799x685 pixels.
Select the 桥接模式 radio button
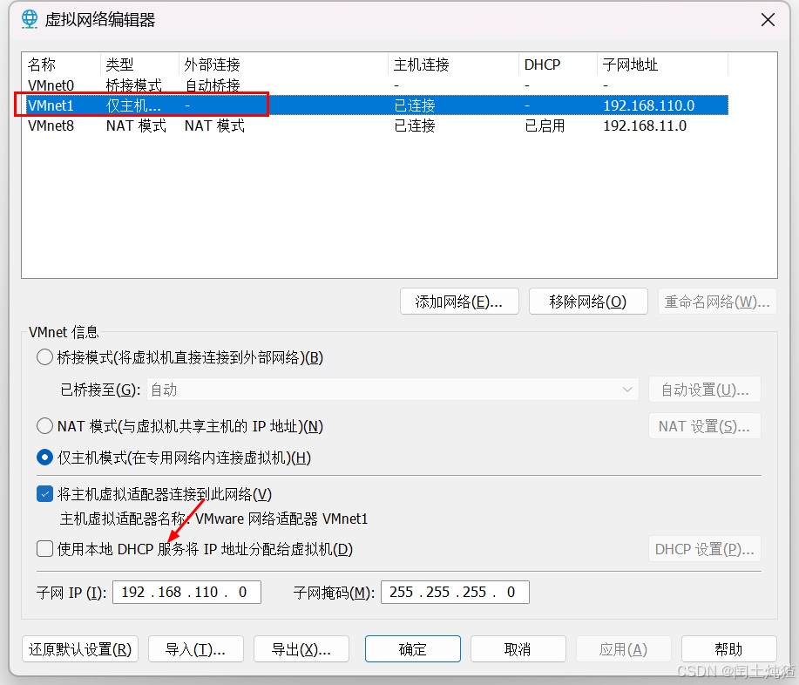pos(44,357)
